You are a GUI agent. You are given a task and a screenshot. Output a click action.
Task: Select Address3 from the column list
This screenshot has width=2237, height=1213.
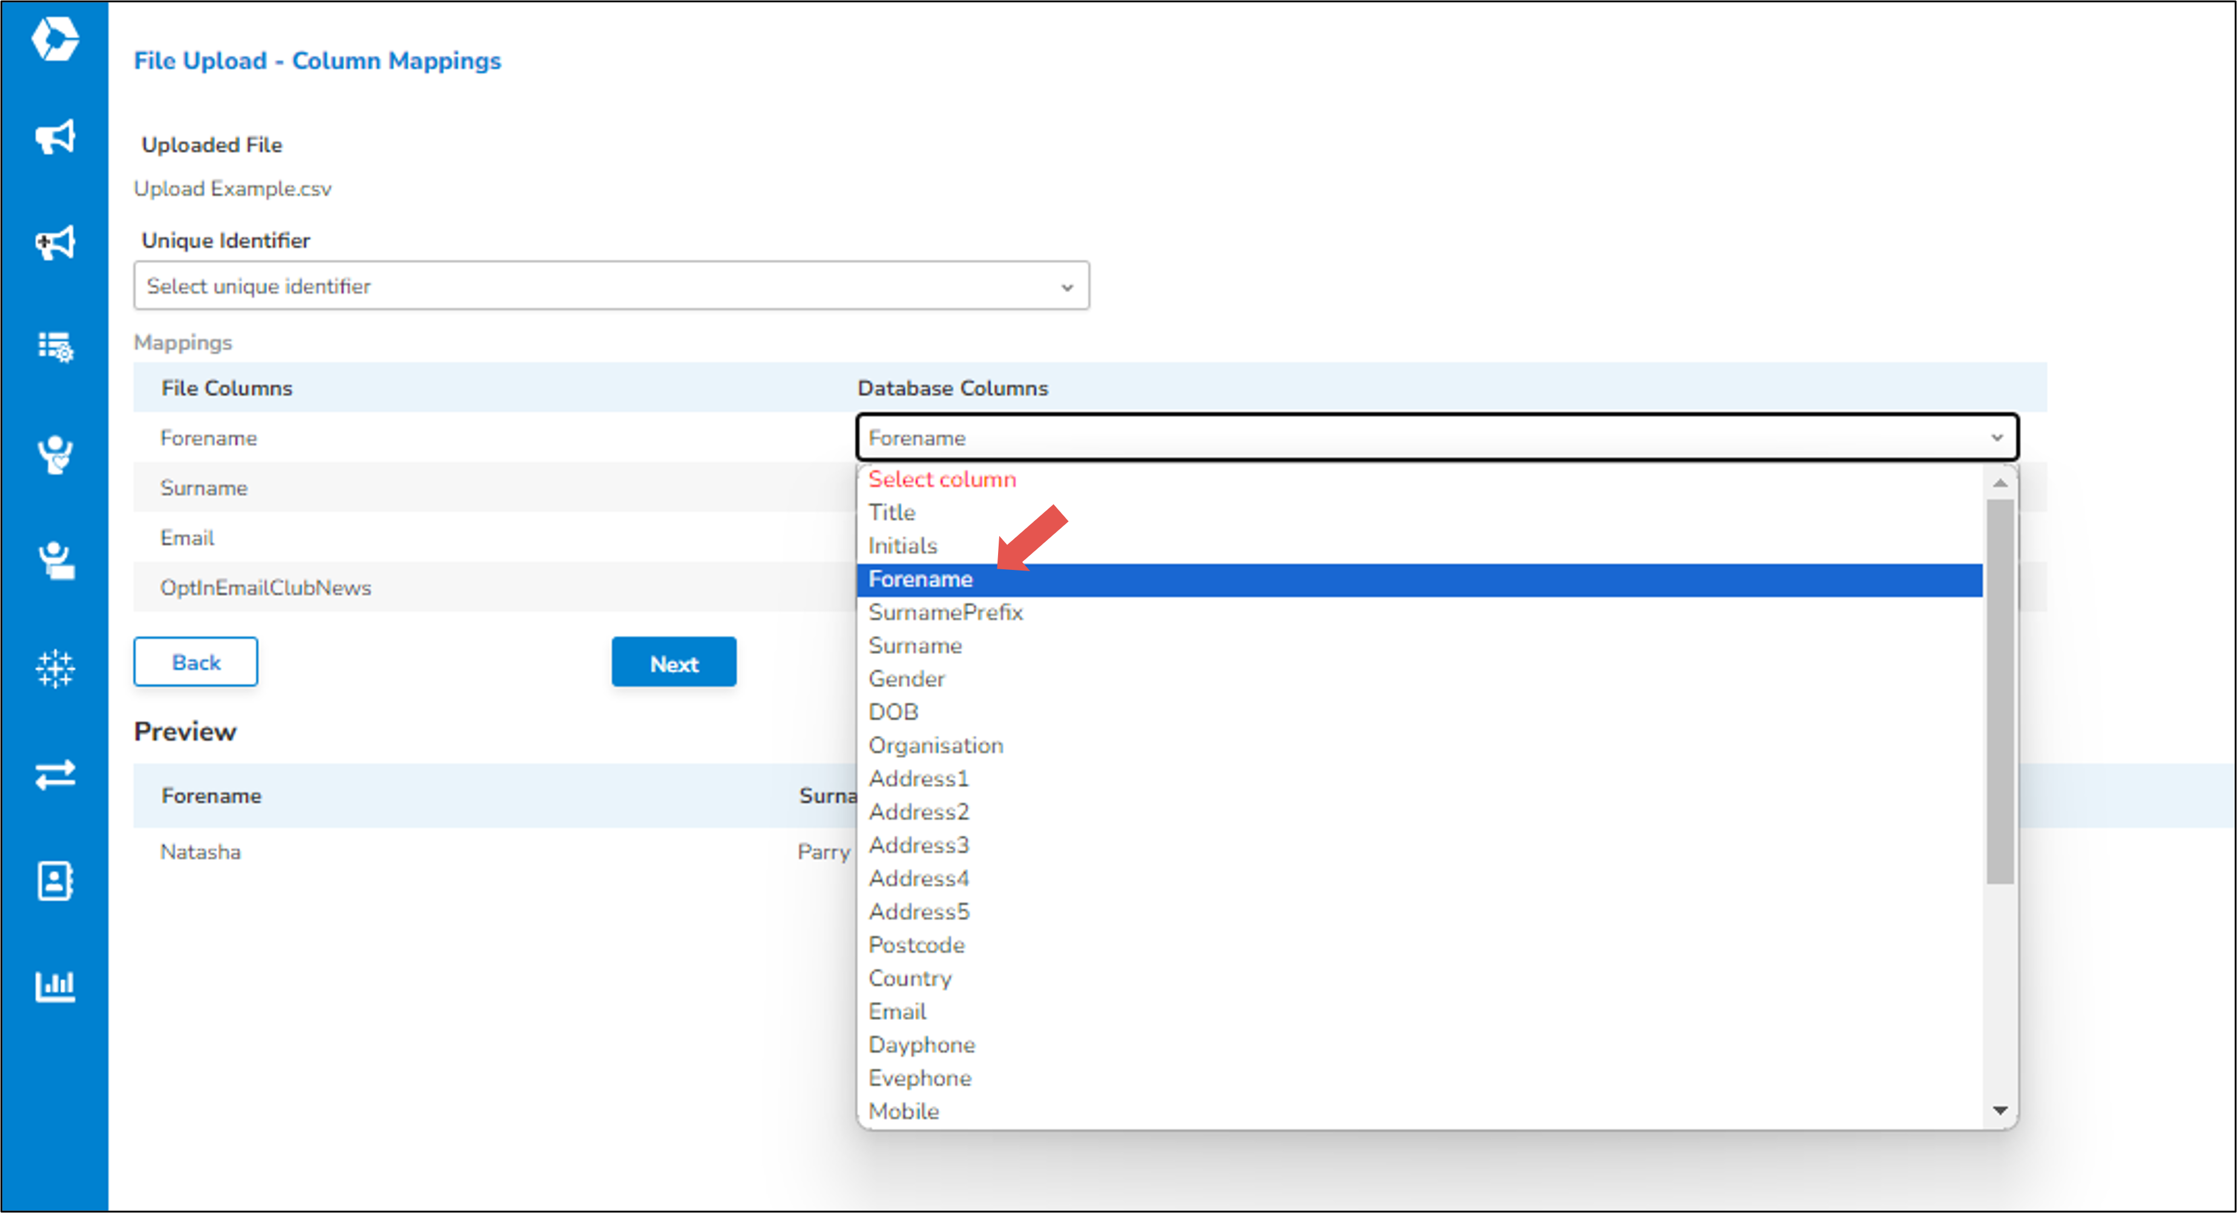tap(1420, 846)
